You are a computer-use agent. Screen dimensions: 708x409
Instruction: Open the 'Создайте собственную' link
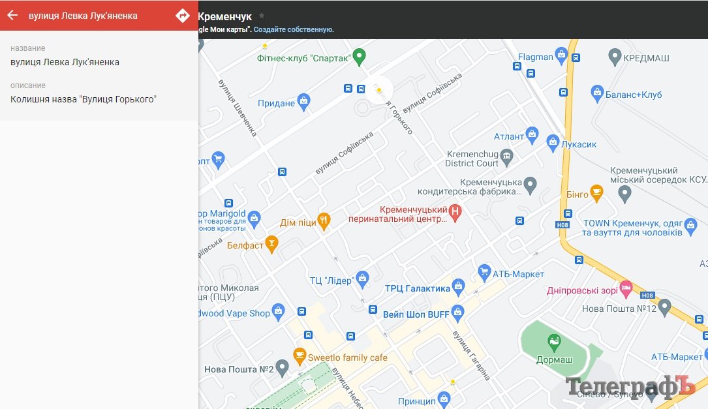click(x=294, y=29)
